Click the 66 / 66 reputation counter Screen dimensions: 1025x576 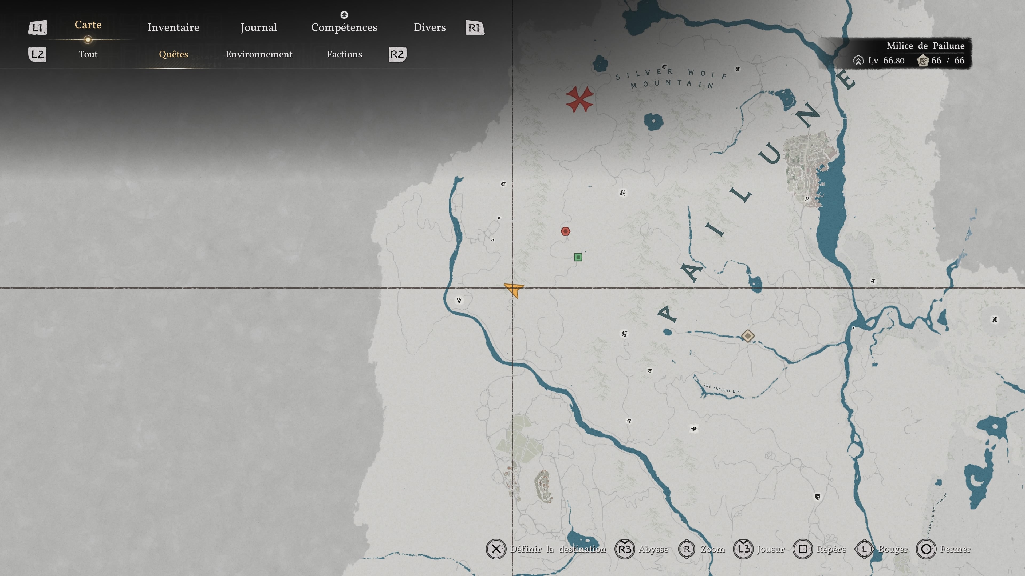pos(948,61)
